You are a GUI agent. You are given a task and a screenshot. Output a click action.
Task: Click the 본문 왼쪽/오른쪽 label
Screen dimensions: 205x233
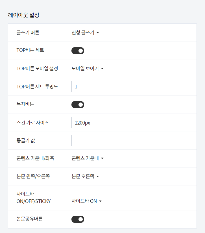33,176
